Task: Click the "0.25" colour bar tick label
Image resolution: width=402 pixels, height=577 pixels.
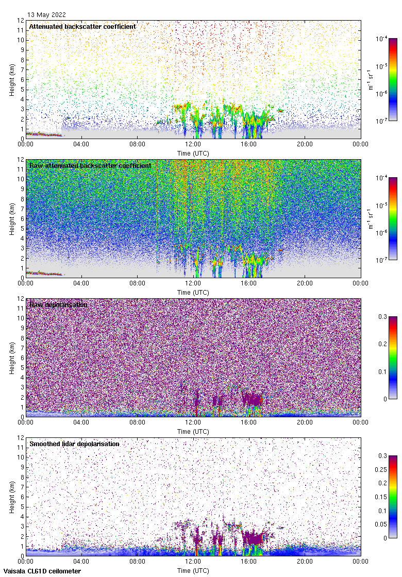Action: (x=381, y=469)
